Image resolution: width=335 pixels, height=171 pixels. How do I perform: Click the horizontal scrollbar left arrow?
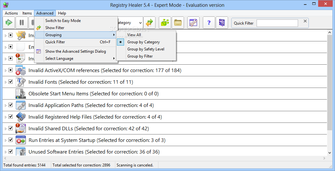[x=5, y=158]
